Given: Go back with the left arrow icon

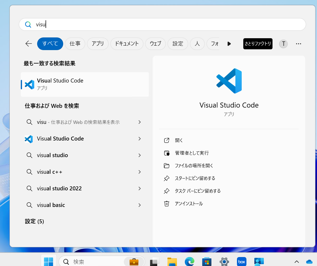Looking at the screenshot, I should [x=29, y=44].
